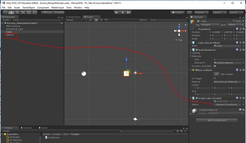Screen dimensions: 246x143
Task: Select the Rect Transform tool
Action: (29, 12)
